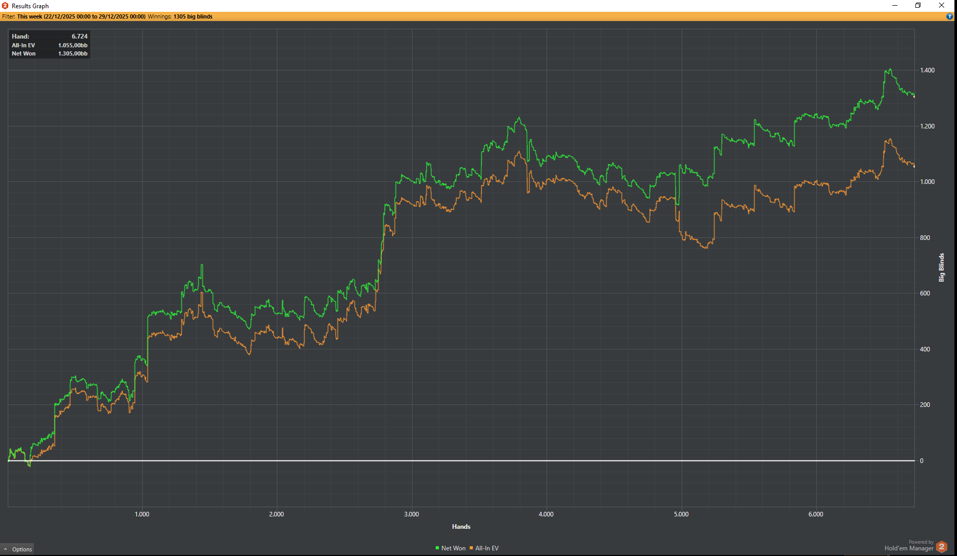Close the Results Graph window
Viewport: 957px width, 556px height.
pos(942,6)
